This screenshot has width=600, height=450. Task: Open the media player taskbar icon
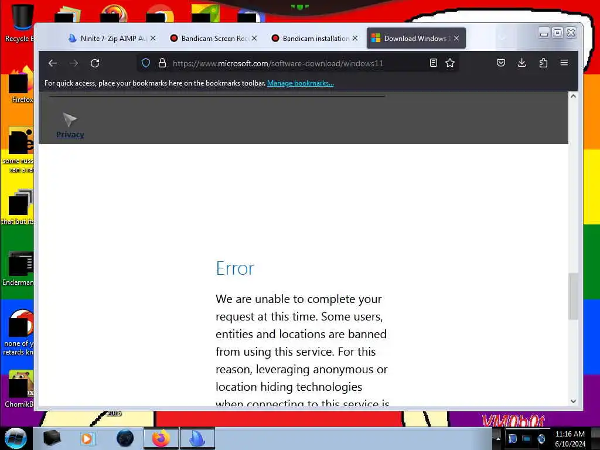[87, 438]
